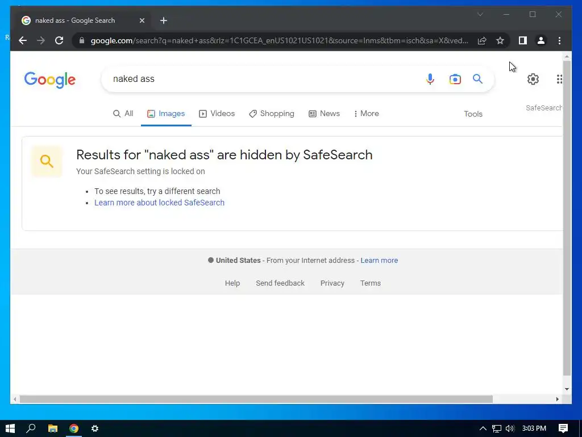Open Settings gear in the taskbar

[95, 428]
